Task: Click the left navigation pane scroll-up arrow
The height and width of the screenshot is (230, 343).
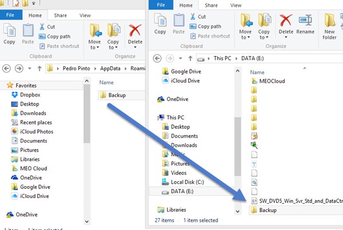Action: pos(87,81)
